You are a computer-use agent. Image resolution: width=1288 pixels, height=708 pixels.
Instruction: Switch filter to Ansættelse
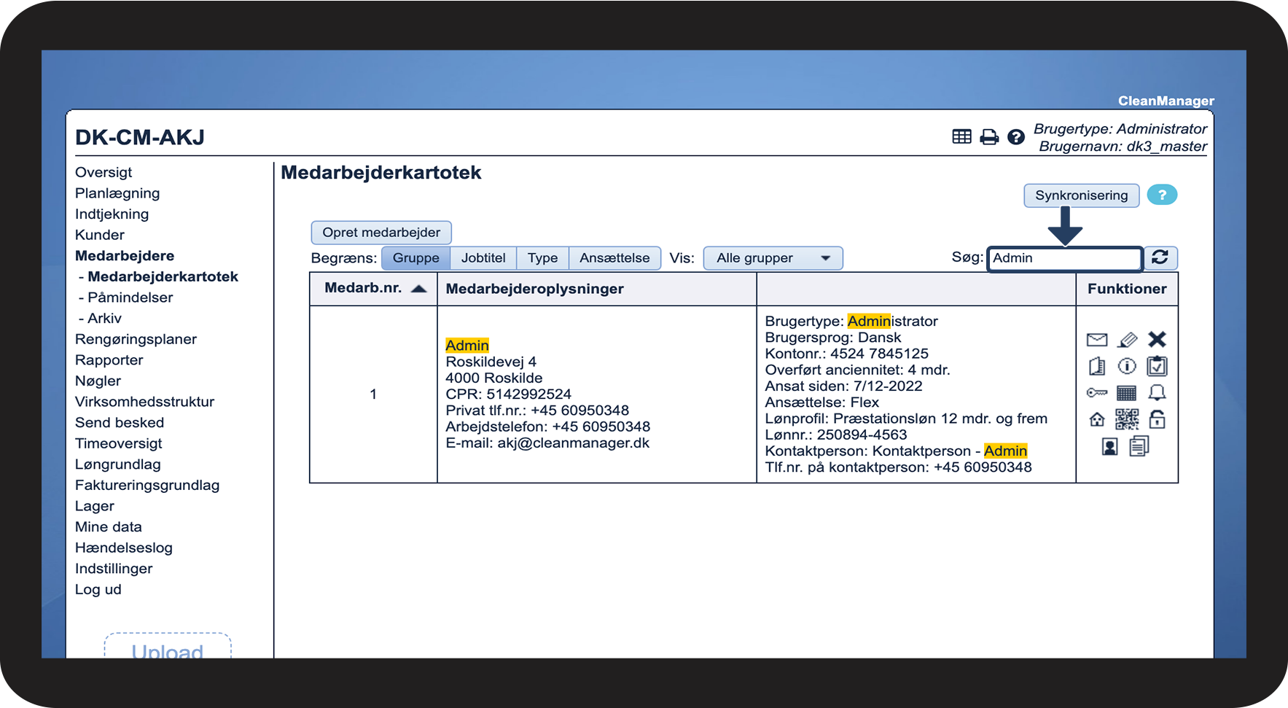[614, 258]
